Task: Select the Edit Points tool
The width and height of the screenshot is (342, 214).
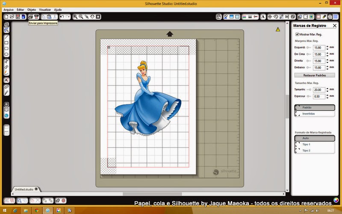Action: [6, 30]
